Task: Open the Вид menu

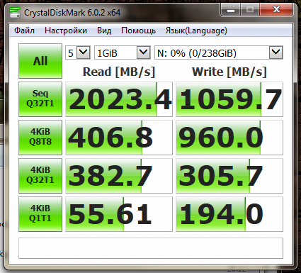Action: tap(104, 30)
